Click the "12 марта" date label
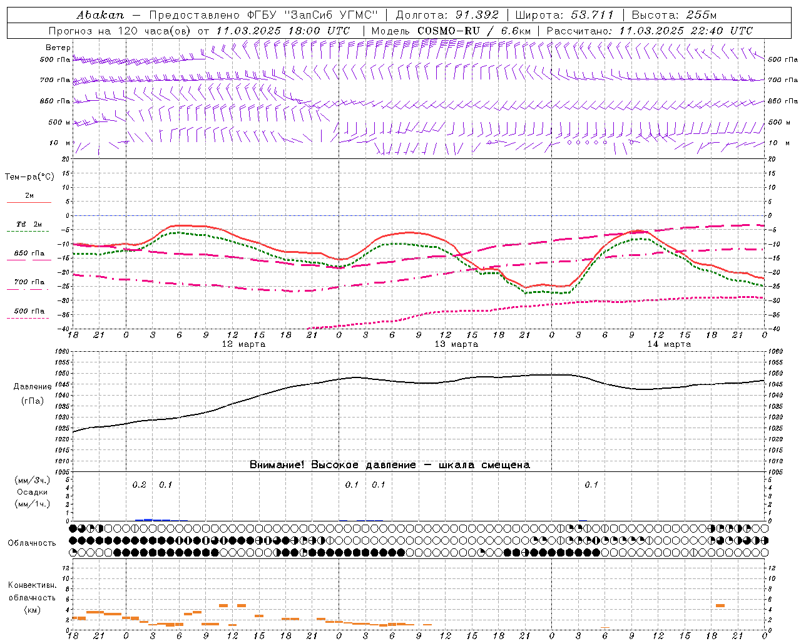Screen dimensions: 801x641 click(x=243, y=344)
